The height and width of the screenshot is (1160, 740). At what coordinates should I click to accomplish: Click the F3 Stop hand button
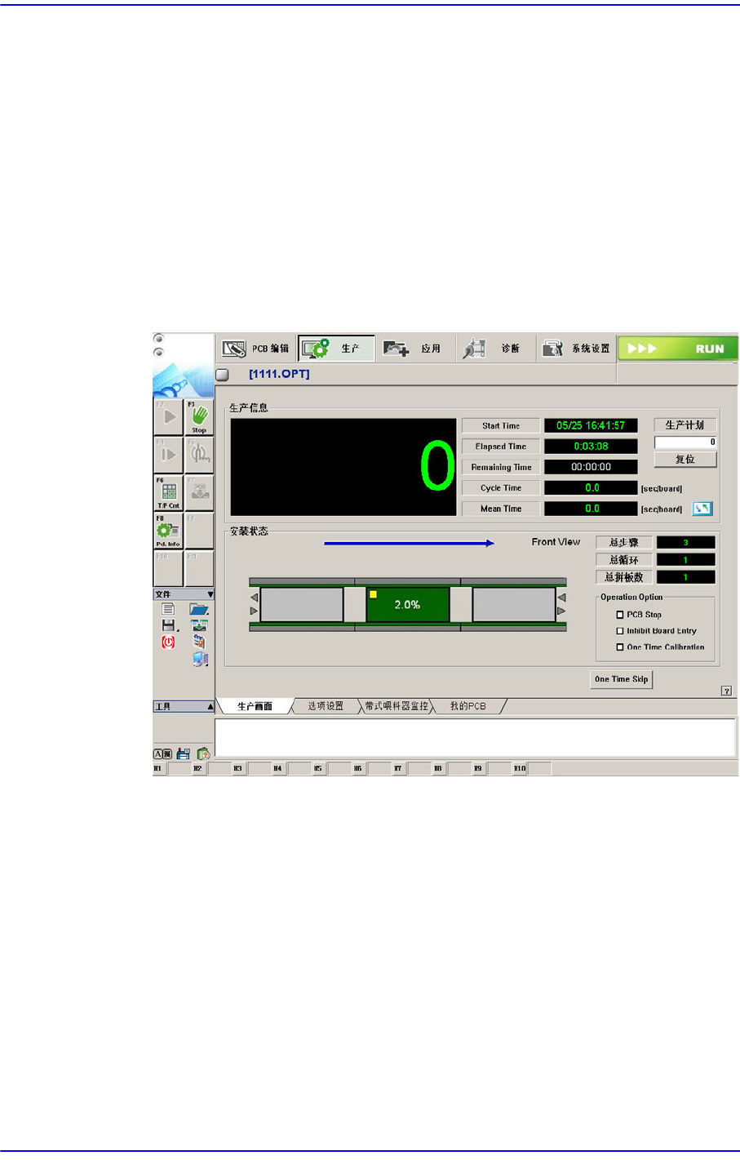pyautogui.click(x=200, y=417)
